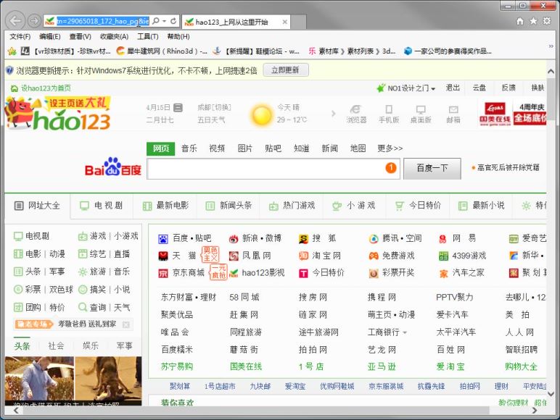Open the 换肤 skin link

(538, 88)
